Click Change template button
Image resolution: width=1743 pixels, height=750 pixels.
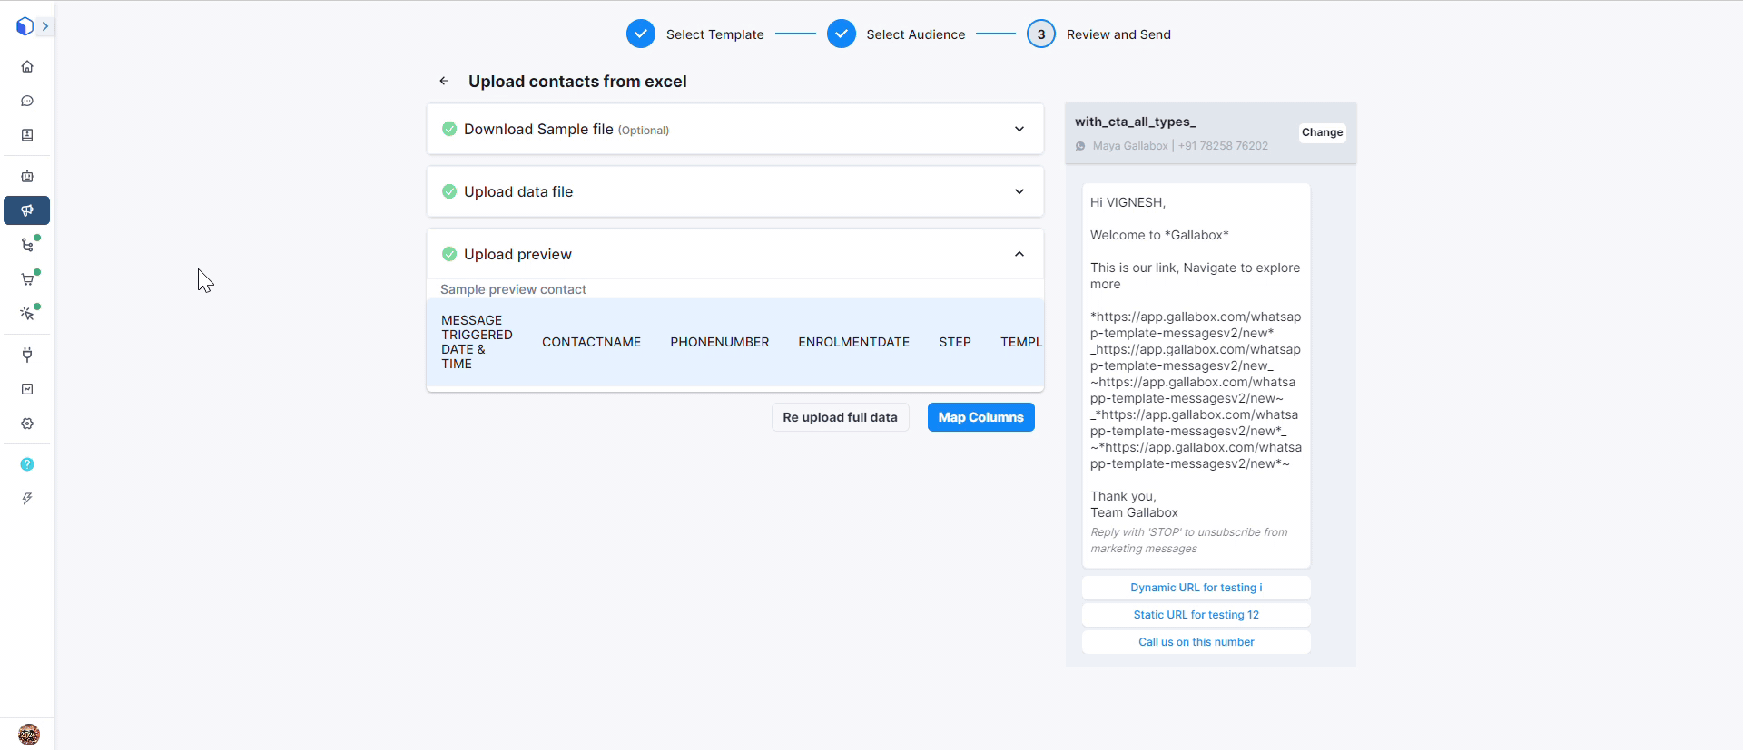pyautogui.click(x=1322, y=132)
